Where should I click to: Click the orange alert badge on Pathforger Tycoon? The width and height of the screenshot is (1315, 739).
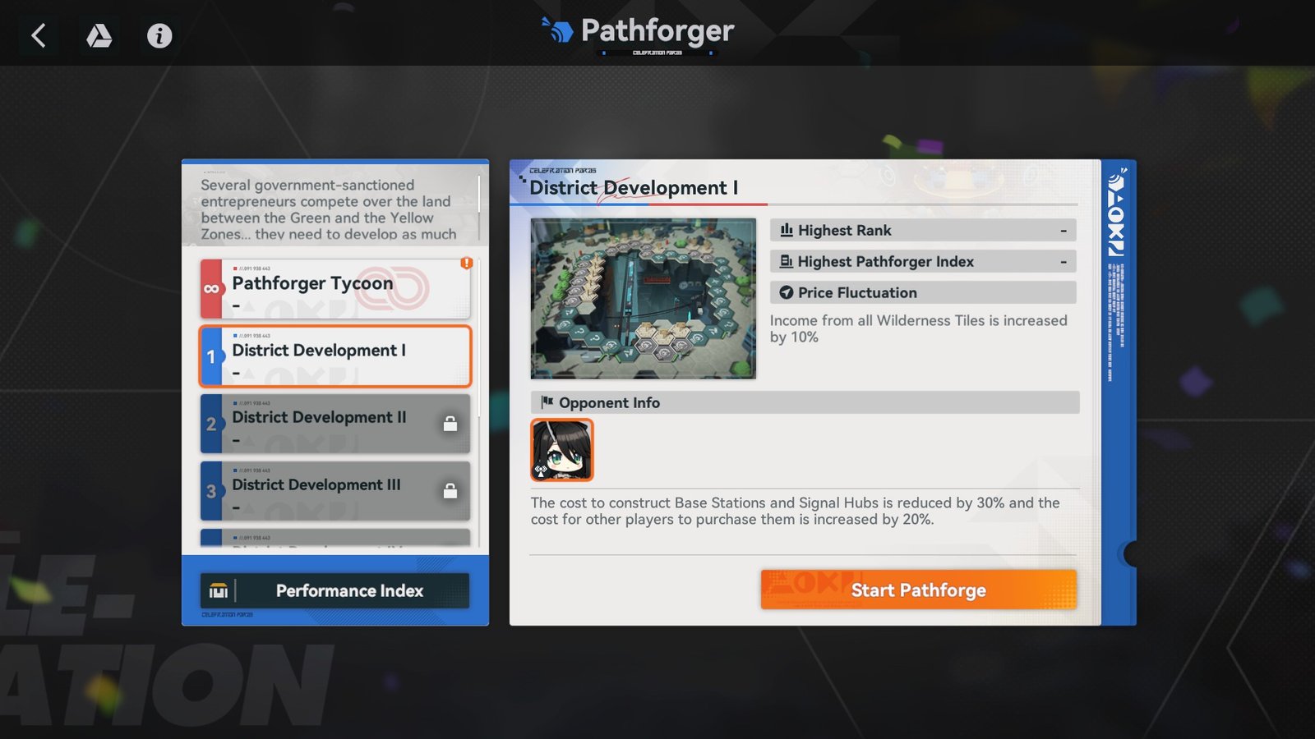tap(466, 264)
